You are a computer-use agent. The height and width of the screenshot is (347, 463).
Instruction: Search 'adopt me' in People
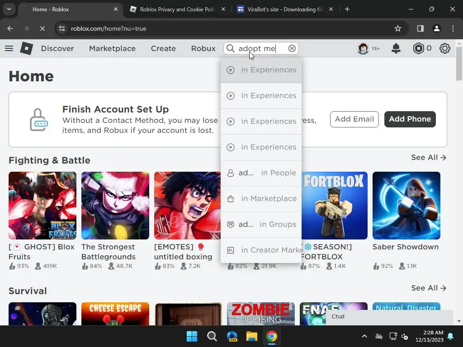(261, 173)
